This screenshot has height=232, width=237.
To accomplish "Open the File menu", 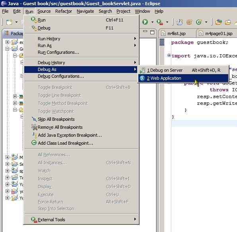I will (x=5, y=11).
